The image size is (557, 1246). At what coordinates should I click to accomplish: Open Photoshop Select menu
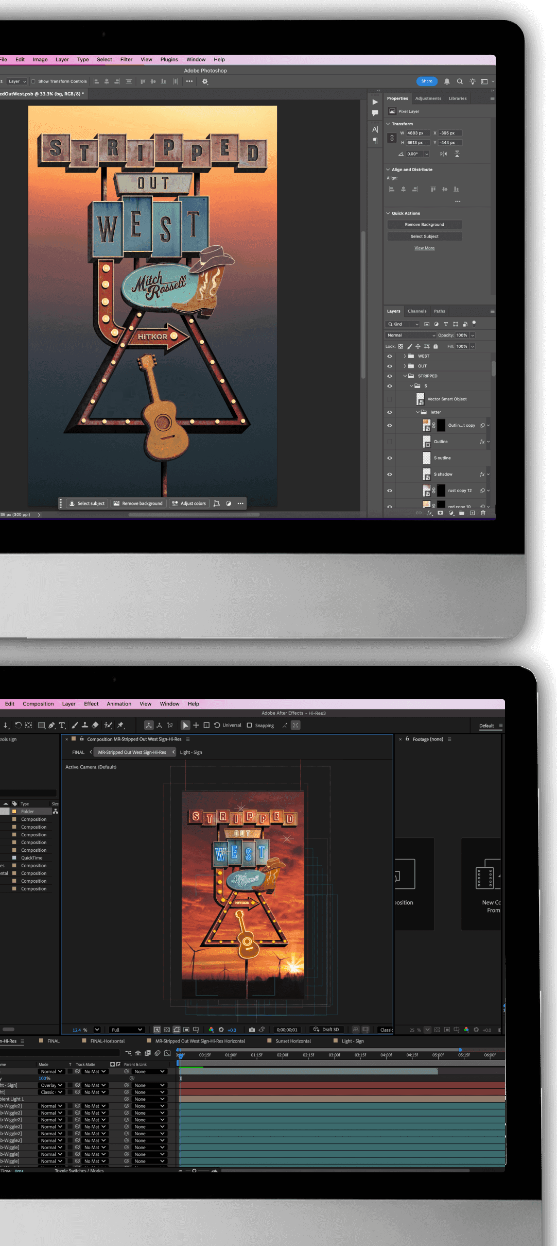click(x=104, y=60)
